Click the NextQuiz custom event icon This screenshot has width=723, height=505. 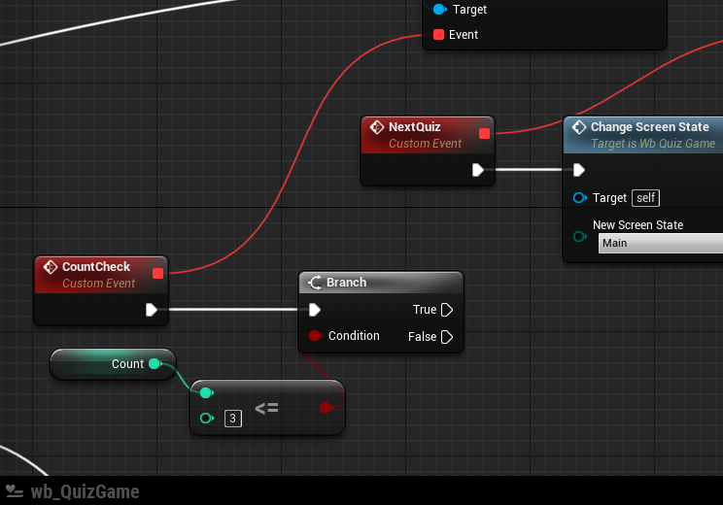377,126
